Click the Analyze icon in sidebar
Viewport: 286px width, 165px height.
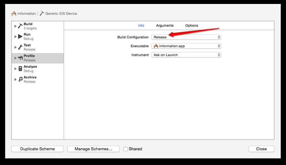(20, 69)
